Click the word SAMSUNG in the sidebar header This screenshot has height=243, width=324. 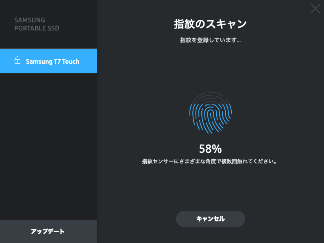[30, 20]
